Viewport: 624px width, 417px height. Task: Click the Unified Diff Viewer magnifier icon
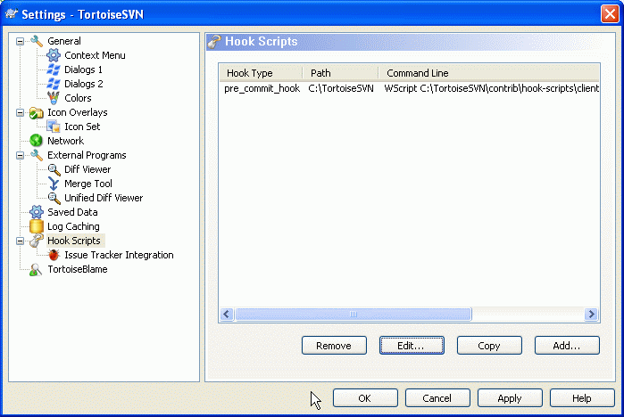click(x=54, y=198)
